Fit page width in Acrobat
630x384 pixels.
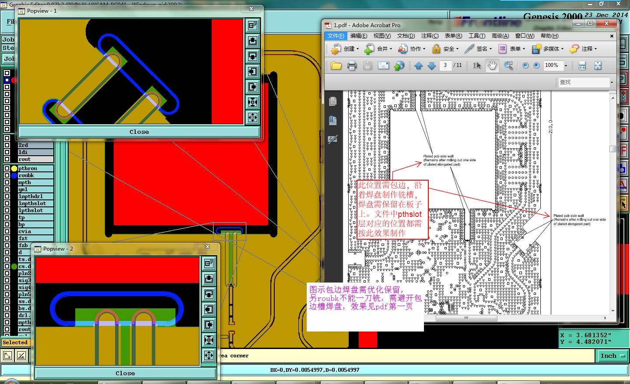[582, 66]
